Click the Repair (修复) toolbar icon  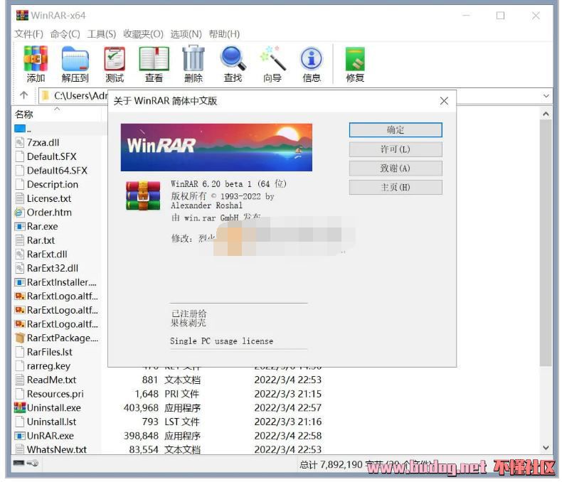[355, 65]
